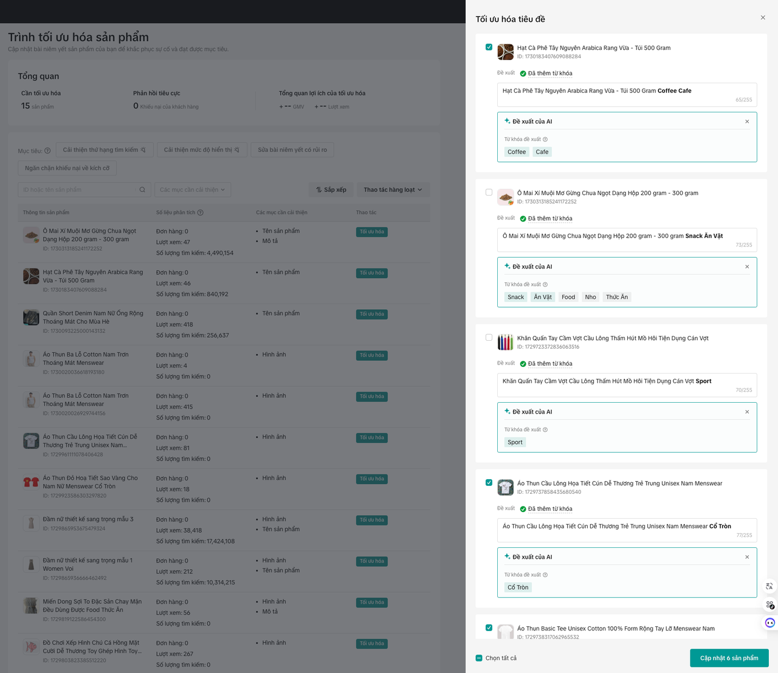Click the Cập nhật 6 sản phẩm button
Viewport: 778px width, 673px height.
(729, 658)
